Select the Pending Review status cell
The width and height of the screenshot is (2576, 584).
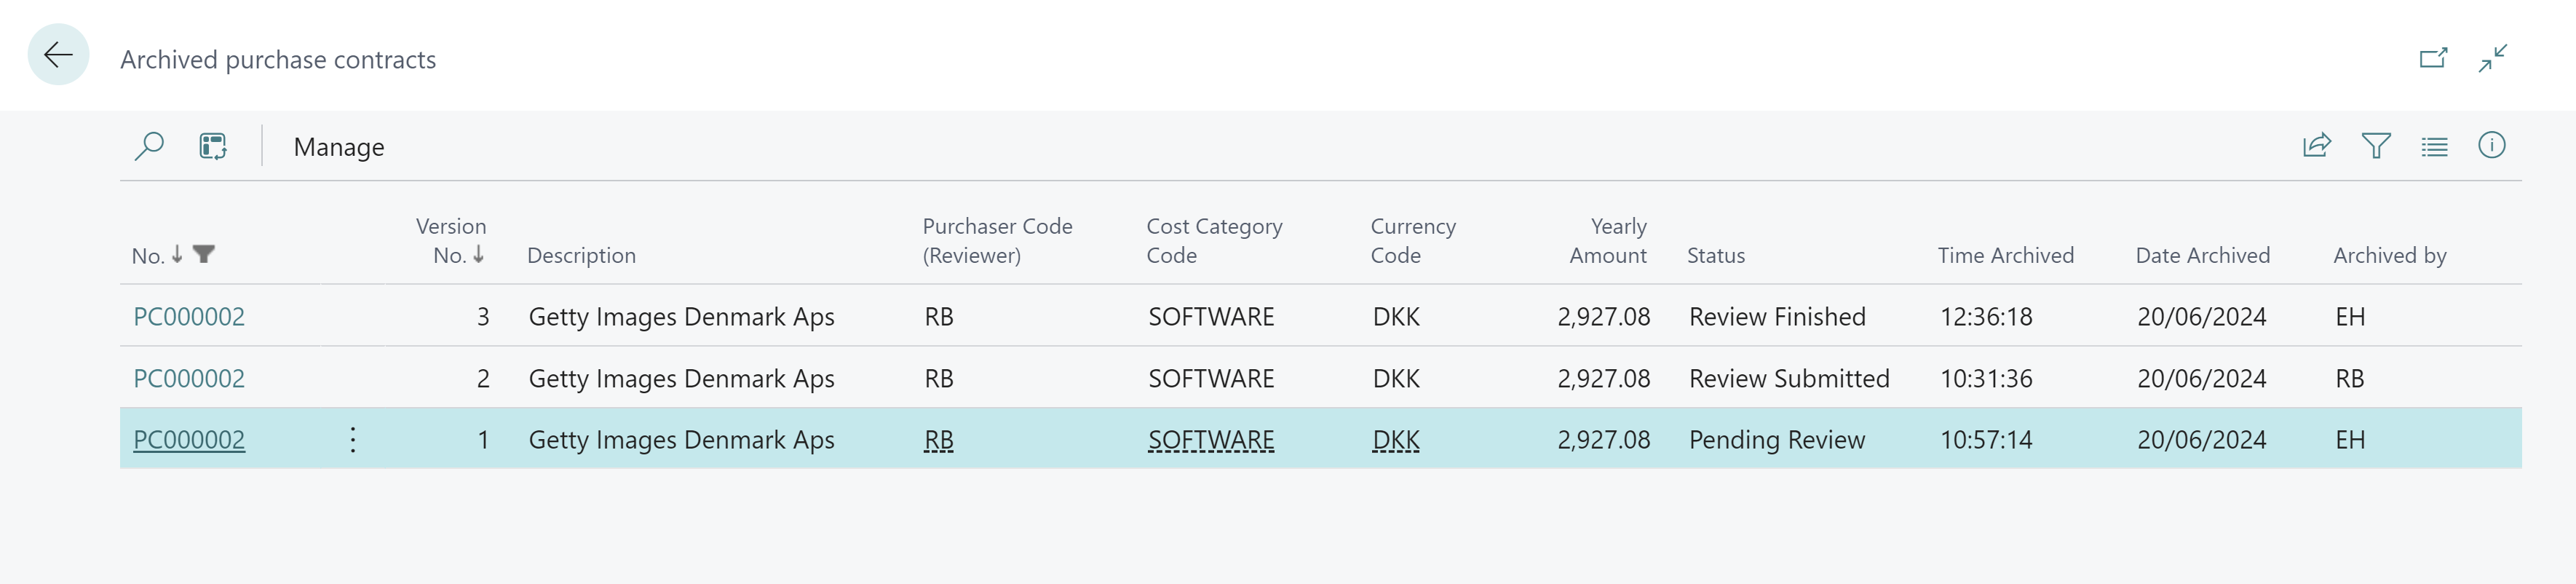tap(1777, 440)
